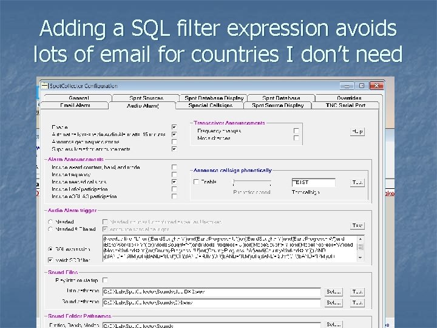The image size is (437, 328).
Task: Click Select button for Entities, Bands, Modes
Action: tap(334, 324)
